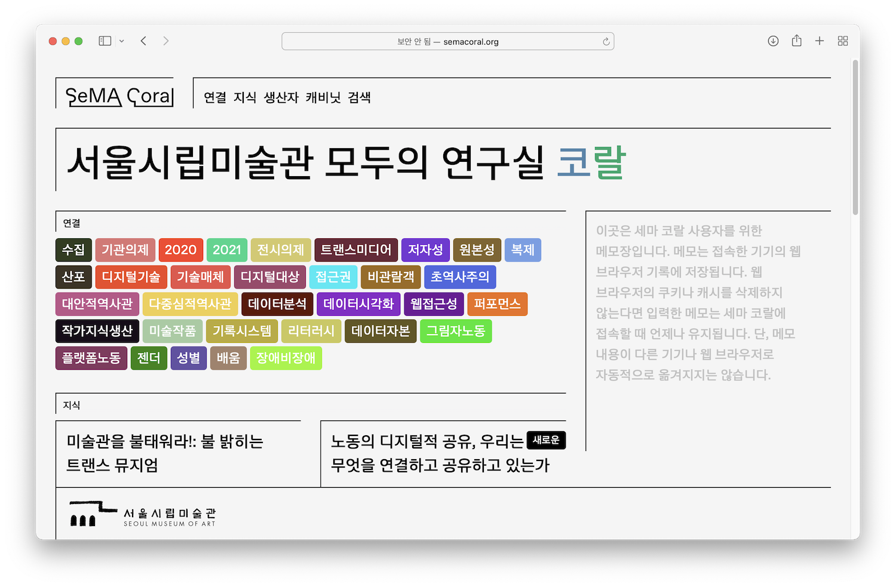Click the semacoral.org address bar
This screenshot has height=587, width=896.
point(448,42)
